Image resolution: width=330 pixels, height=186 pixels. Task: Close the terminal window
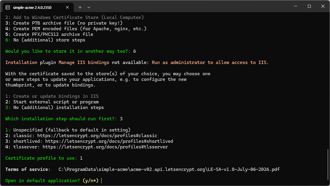click(323, 6)
